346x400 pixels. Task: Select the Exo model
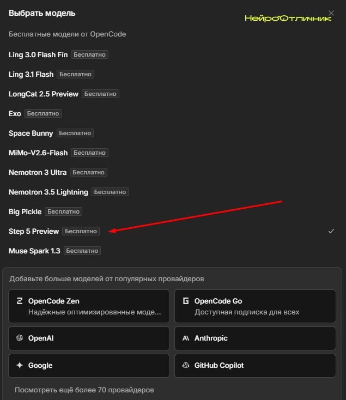pyautogui.click(x=171, y=113)
